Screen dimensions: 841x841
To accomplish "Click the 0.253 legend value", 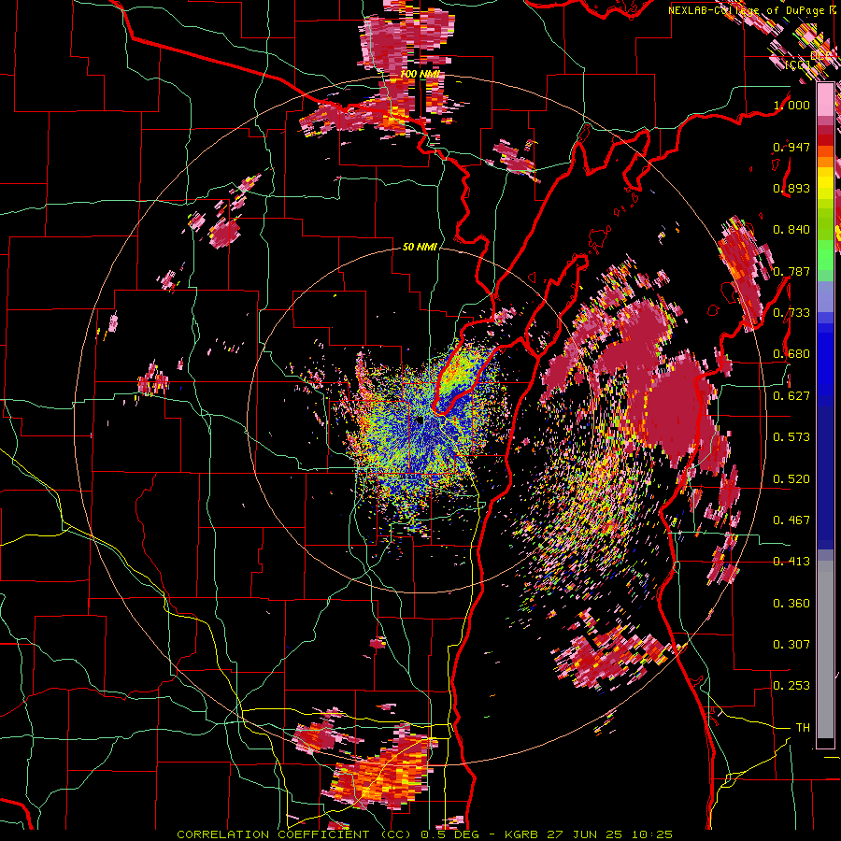I will (791, 686).
